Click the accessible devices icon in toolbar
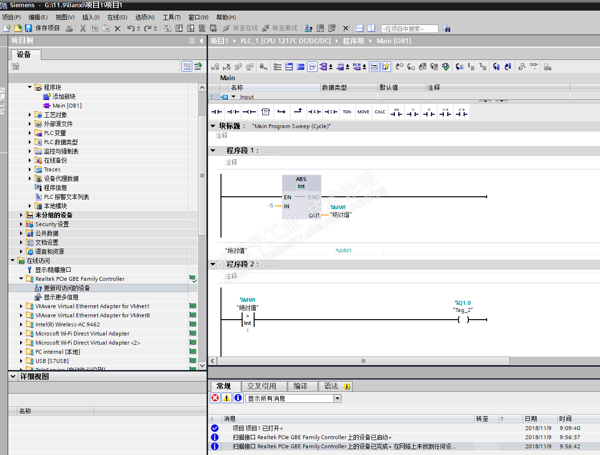 pyautogui.click(x=308, y=28)
